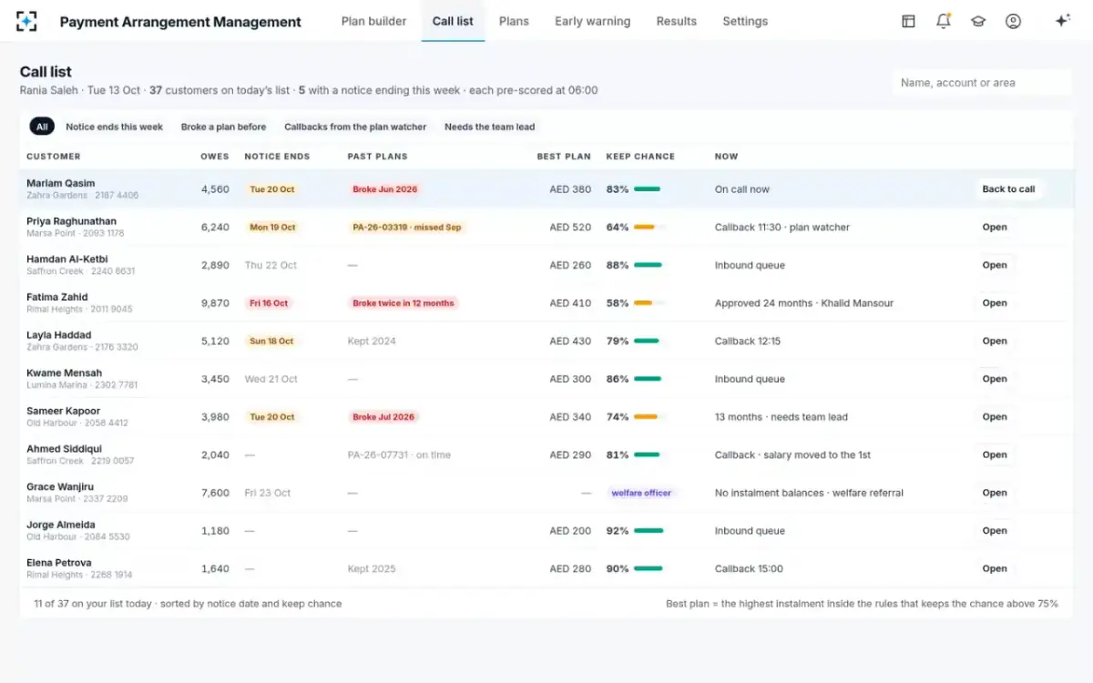
Task: Open Fatima Zahid's record
Action: click(x=995, y=303)
